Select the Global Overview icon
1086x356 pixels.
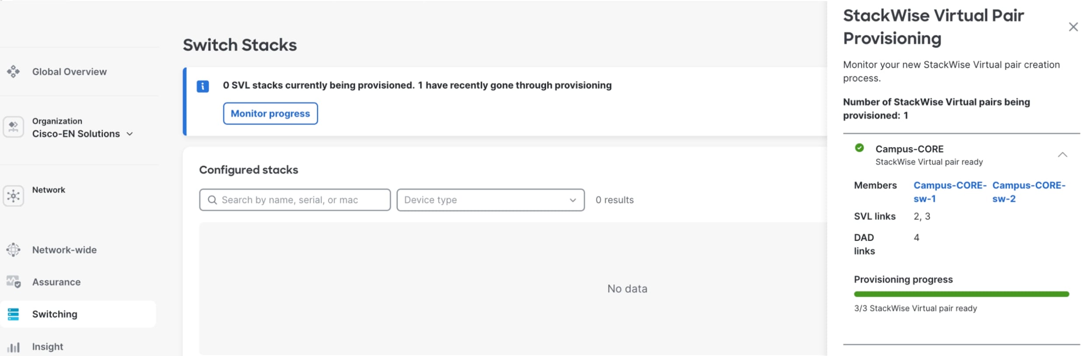tap(14, 71)
